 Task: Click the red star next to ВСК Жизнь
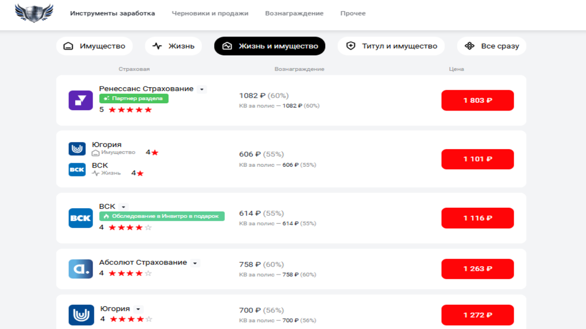[x=140, y=173]
